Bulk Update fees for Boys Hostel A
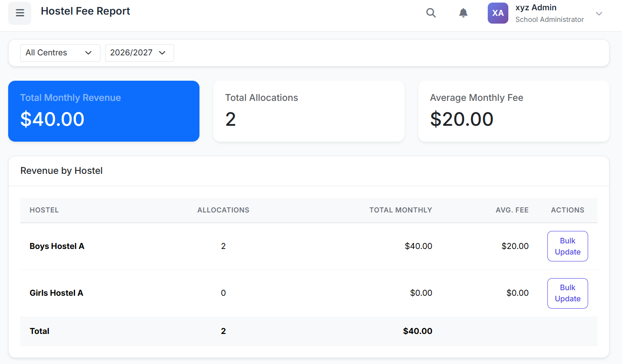This screenshot has width=622, height=364. point(568,246)
